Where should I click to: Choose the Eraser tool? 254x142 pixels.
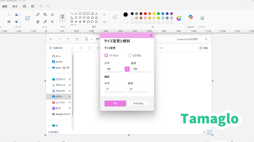[x=38, y=22]
